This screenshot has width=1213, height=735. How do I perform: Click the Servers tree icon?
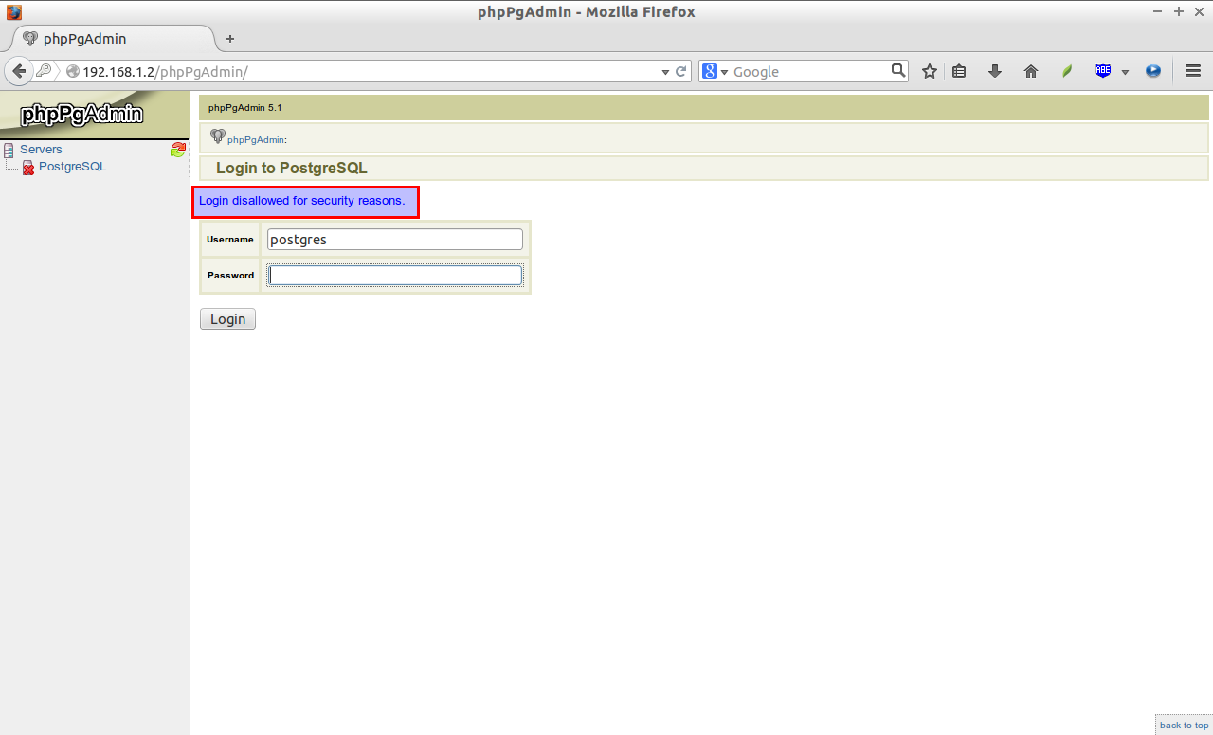(x=9, y=150)
